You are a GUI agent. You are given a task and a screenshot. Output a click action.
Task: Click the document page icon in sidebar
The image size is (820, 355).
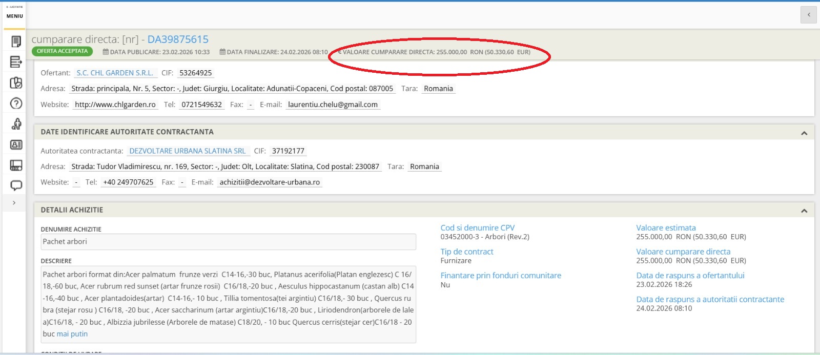tap(16, 41)
